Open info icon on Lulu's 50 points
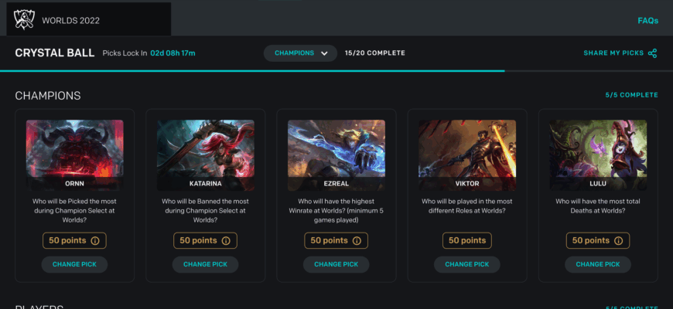This screenshot has height=309, width=673. pyautogui.click(x=618, y=241)
